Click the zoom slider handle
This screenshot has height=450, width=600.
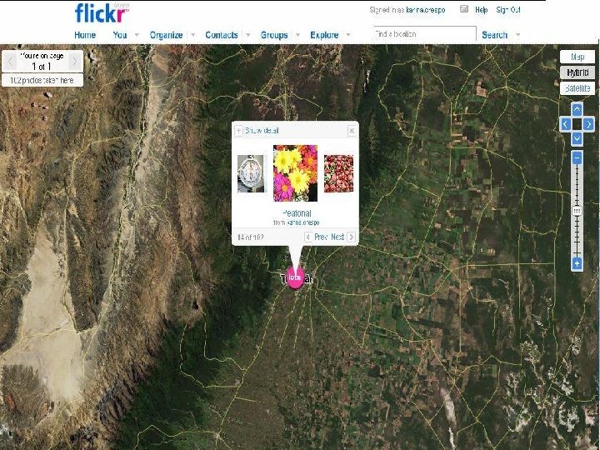pyautogui.click(x=577, y=211)
